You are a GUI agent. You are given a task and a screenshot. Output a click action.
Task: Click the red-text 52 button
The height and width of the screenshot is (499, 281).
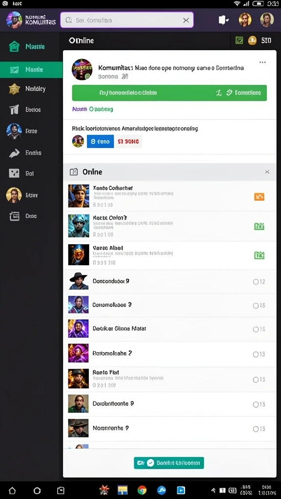coord(128,141)
